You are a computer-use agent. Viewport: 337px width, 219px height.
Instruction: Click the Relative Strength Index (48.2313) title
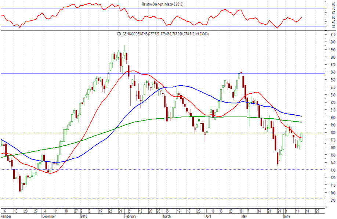163,4
